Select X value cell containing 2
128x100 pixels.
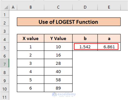pos(31,55)
